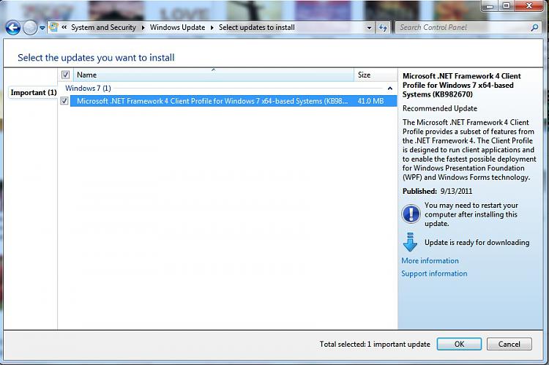
Task: Open the address bar history dropdown
Action: click(x=369, y=28)
